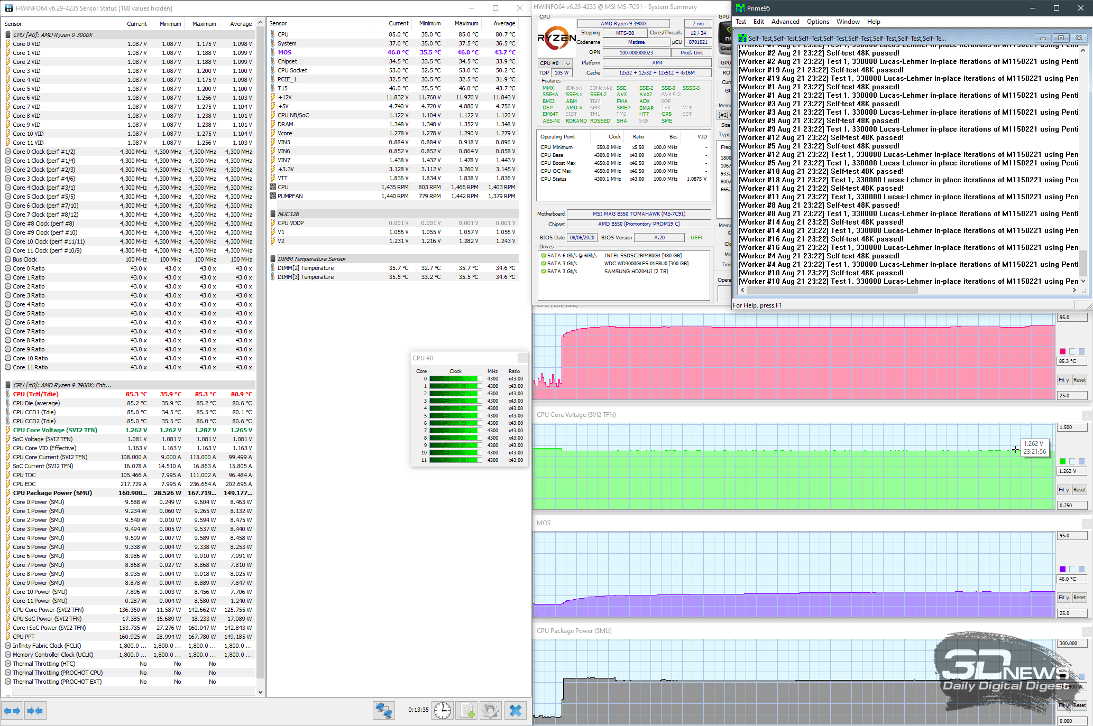The image size is (1093, 726).
Task: Close the CPU Package Power graph panel
Action: tap(1087, 631)
